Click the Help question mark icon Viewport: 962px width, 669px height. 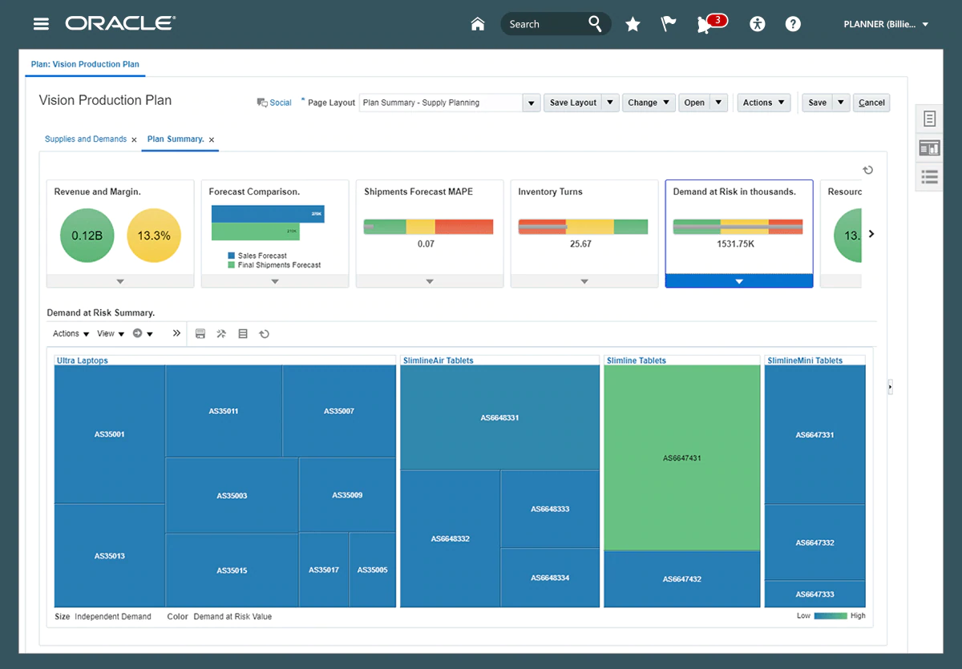793,24
